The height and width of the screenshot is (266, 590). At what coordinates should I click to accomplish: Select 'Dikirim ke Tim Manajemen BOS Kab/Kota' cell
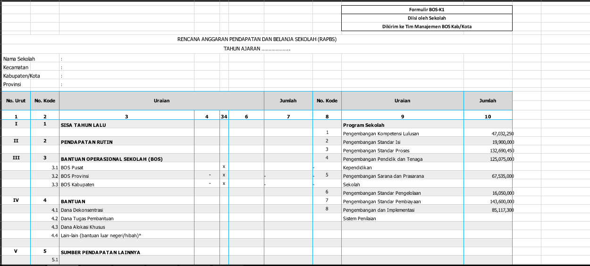[427, 26]
